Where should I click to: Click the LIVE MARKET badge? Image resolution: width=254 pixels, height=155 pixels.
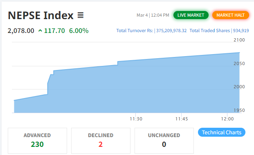click(x=191, y=15)
